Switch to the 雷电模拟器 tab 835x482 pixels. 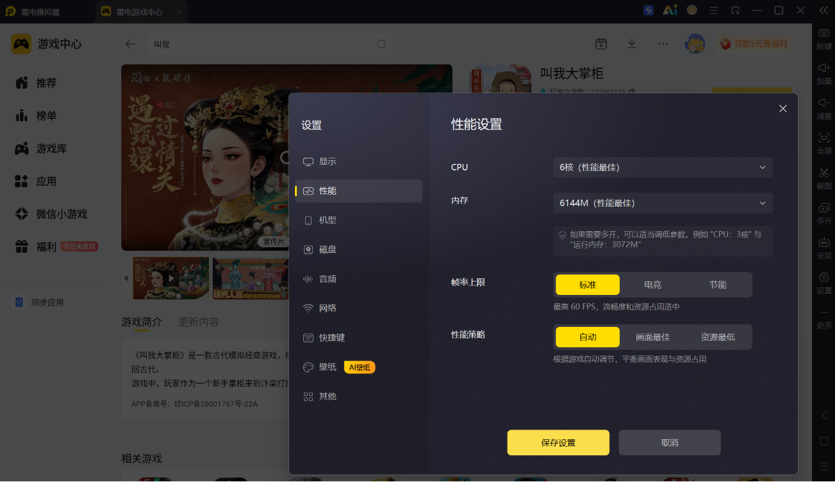point(33,12)
